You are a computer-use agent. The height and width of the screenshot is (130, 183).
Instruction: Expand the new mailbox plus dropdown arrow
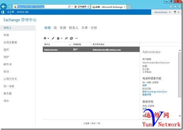pos(48,38)
